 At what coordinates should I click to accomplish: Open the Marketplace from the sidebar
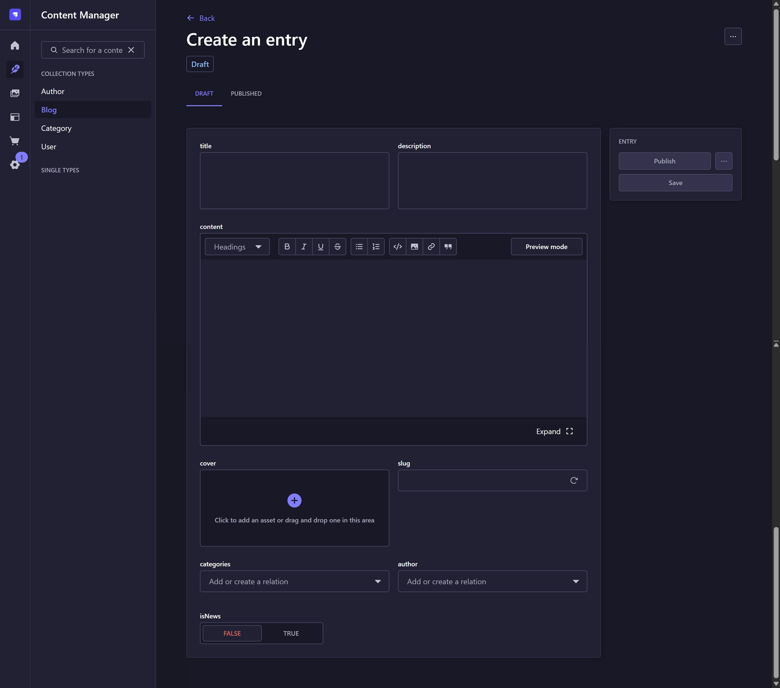point(15,141)
